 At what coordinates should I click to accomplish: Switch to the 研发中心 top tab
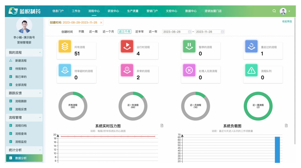point(113,11)
